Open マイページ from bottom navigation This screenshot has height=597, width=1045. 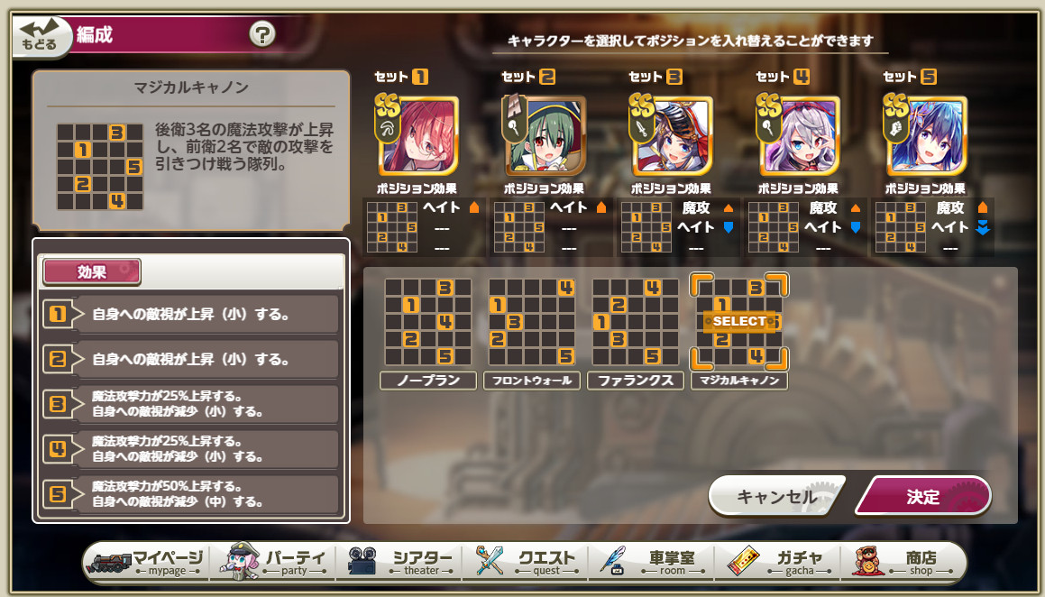click(147, 562)
